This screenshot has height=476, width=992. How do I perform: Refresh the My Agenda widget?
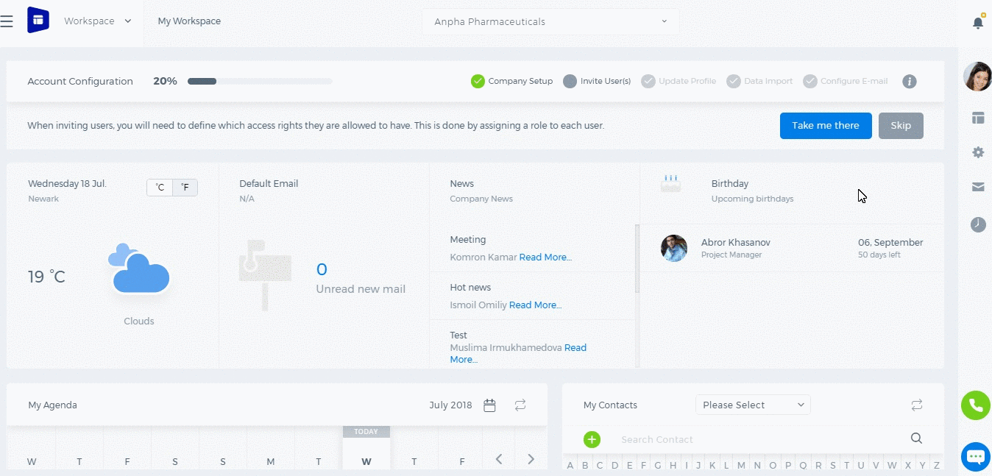(520, 405)
